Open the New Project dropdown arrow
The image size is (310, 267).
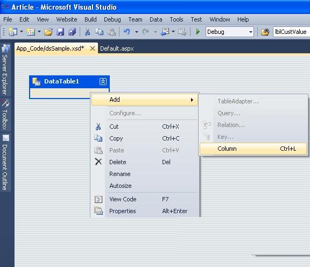(22, 32)
